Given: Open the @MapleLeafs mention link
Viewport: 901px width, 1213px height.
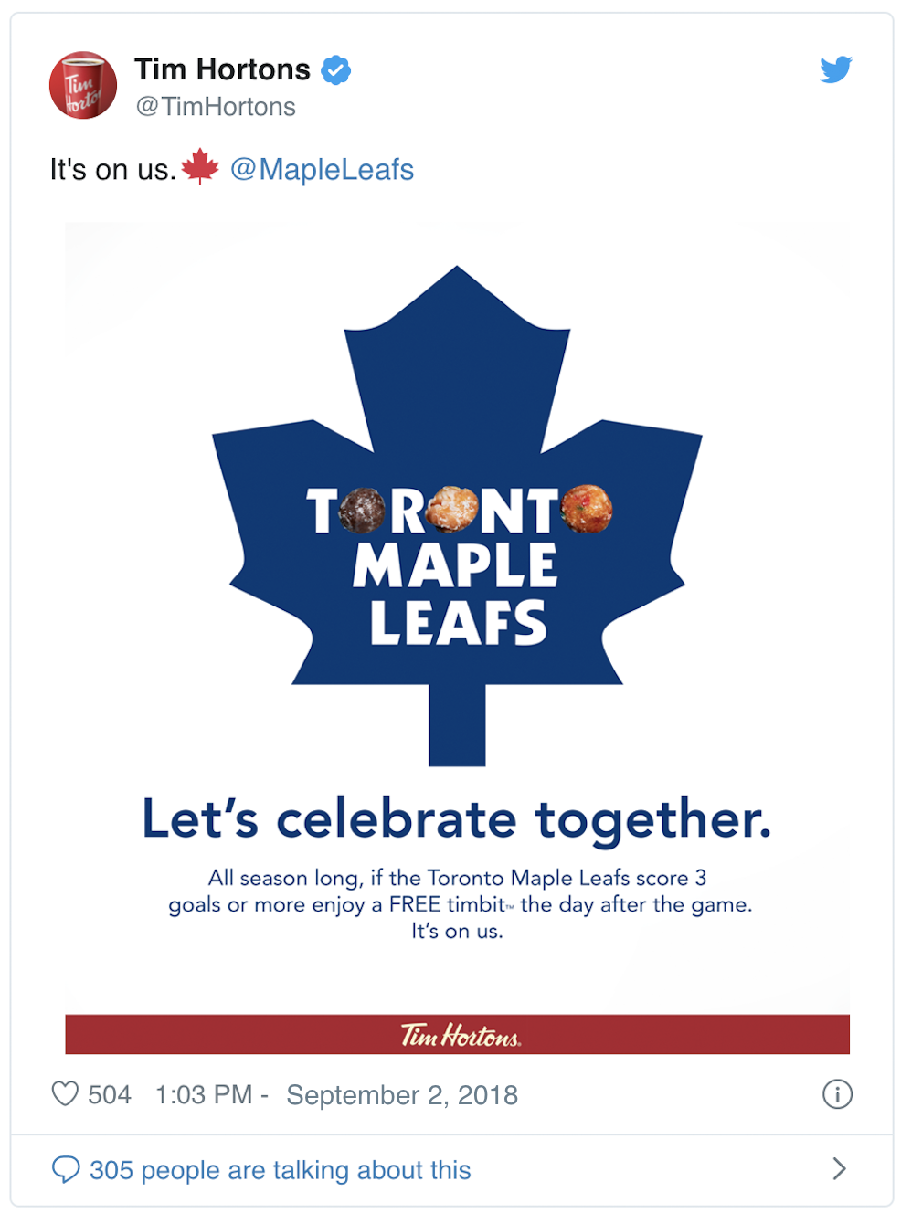Looking at the screenshot, I should [322, 169].
